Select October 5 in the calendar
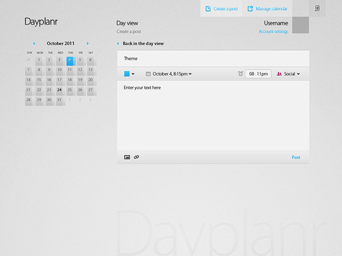The height and width of the screenshot is (256, 342). pyautogui.click(x=81, y=60)
